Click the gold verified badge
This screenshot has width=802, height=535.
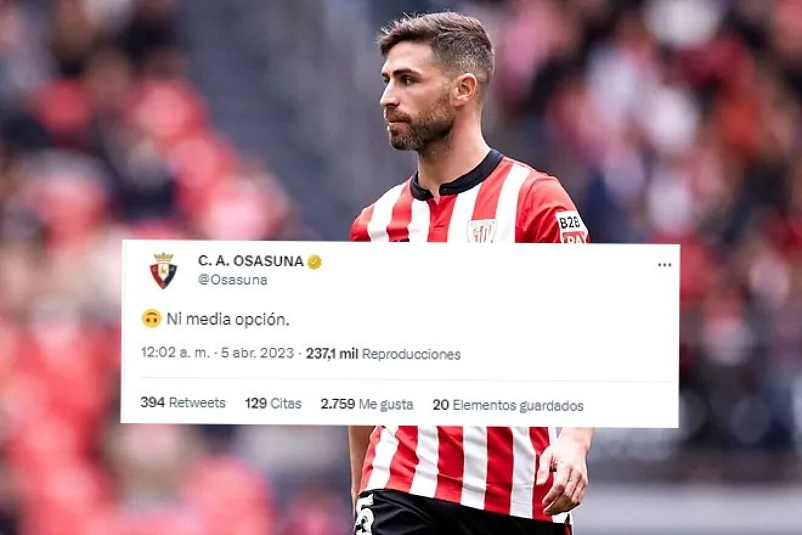pos(314,261)
